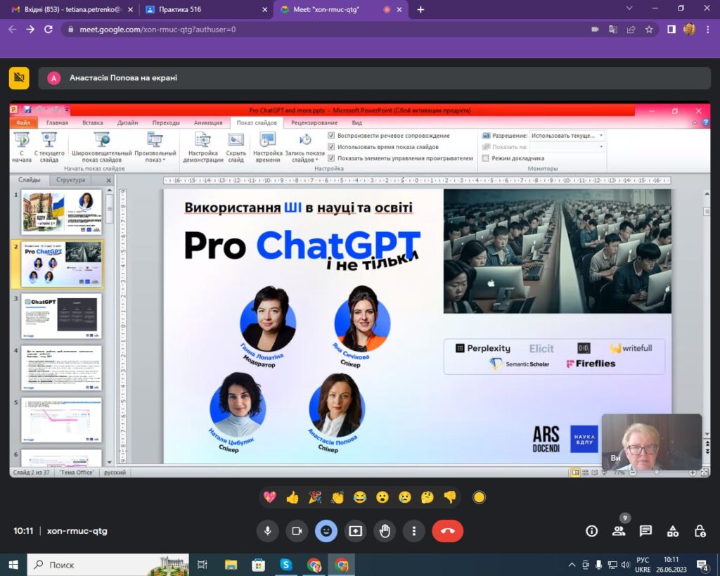
Task: Select slide 3 thumbnail with ChatGPT
Action: tap(62, 316)
